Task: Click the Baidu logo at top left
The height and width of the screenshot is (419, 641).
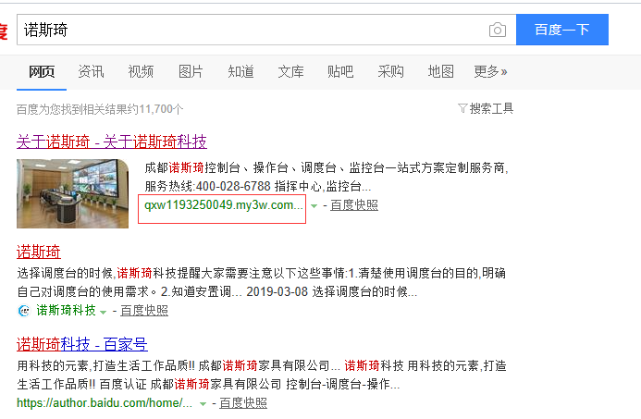Action: point(3,31)
